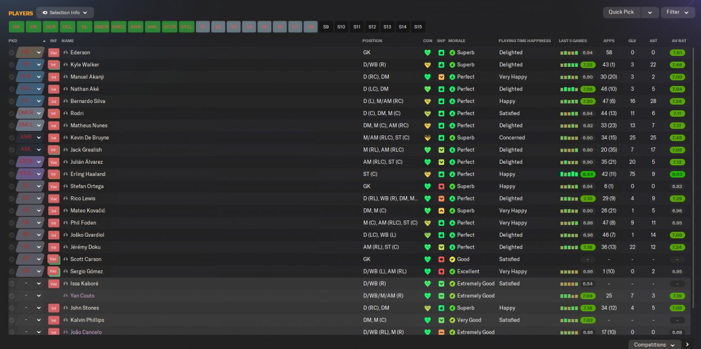This screenshot has height=349, width=701.
Task: Click Haaland's last 5 games form bars
Action: pyautogui.click(x=568, y=174)
